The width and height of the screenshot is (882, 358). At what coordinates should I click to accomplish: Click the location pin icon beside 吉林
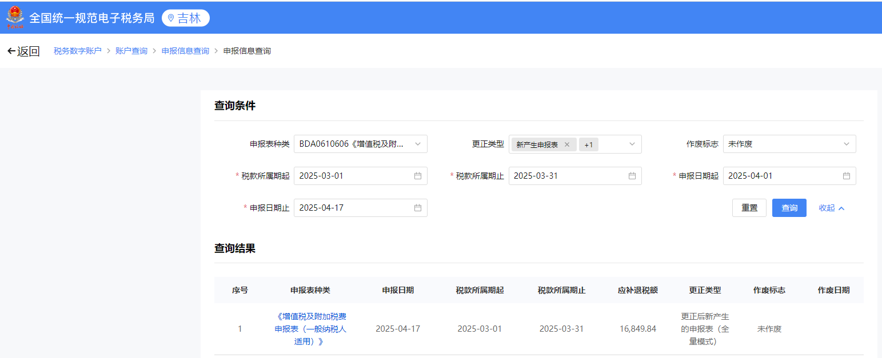coord(170,18)
